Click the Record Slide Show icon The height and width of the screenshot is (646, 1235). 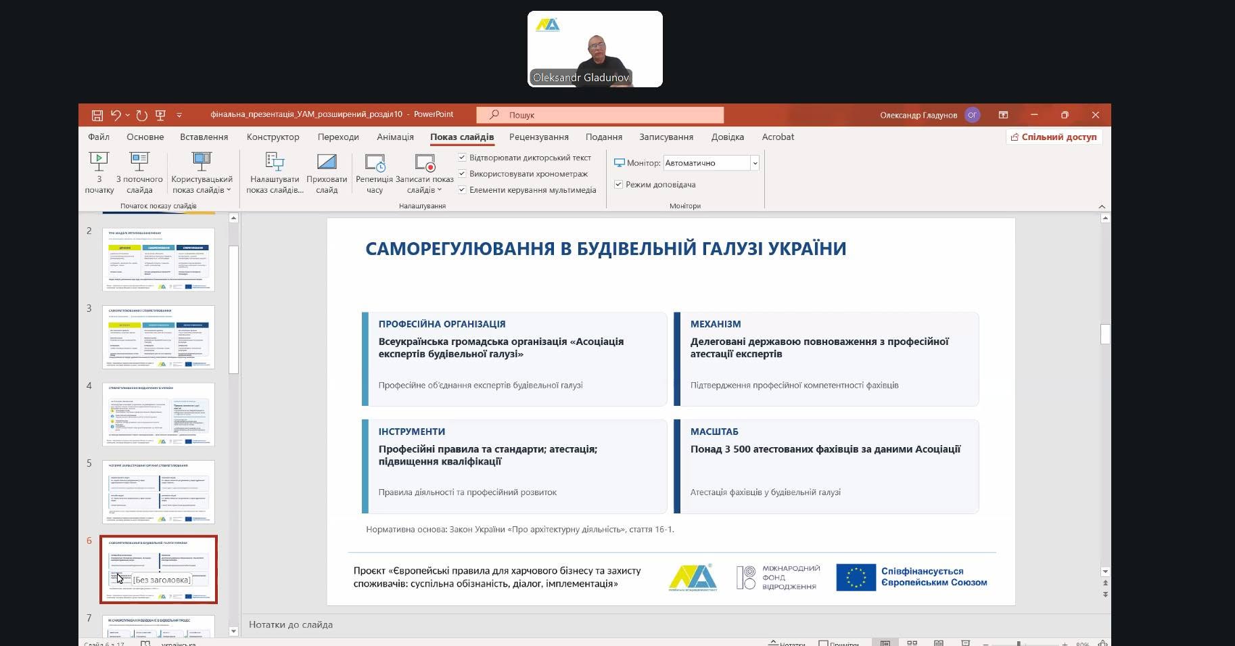425,163
